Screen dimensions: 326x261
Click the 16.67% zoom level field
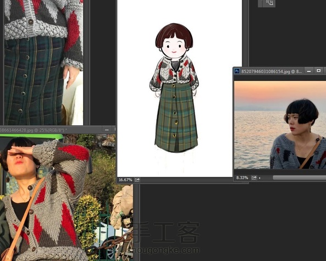pyautogui.click(x=125, y=180)
